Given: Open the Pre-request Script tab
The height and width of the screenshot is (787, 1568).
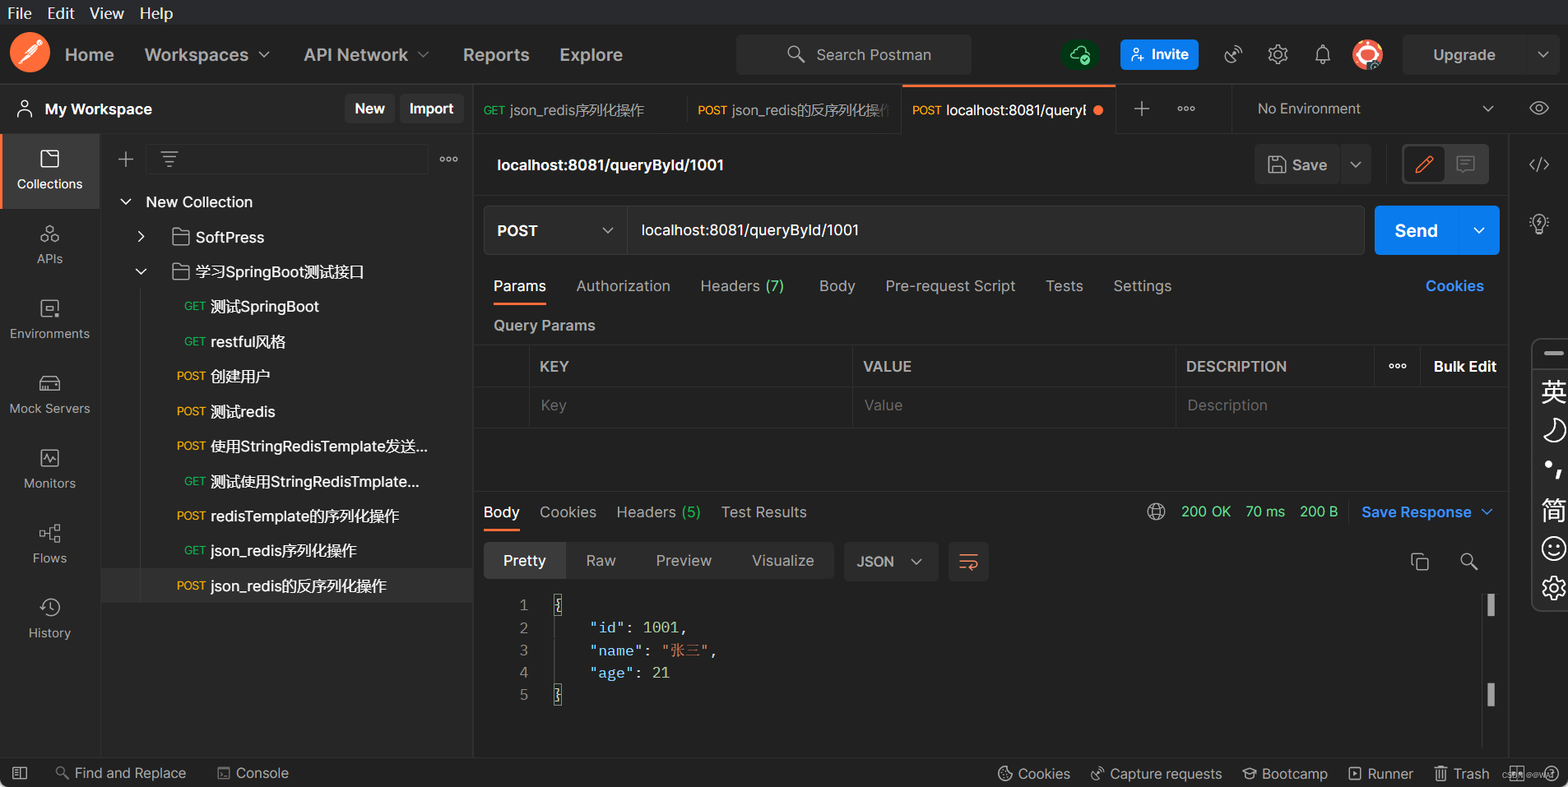Looking at the screenshot, I should tap(950, 286).
